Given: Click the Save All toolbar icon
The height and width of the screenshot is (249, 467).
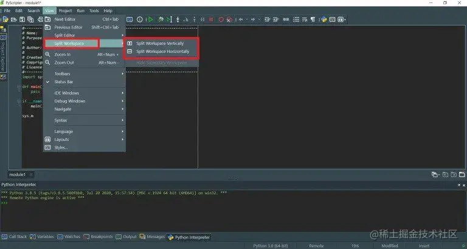Looking at the screenshot, I should click(x=30, y=19).
